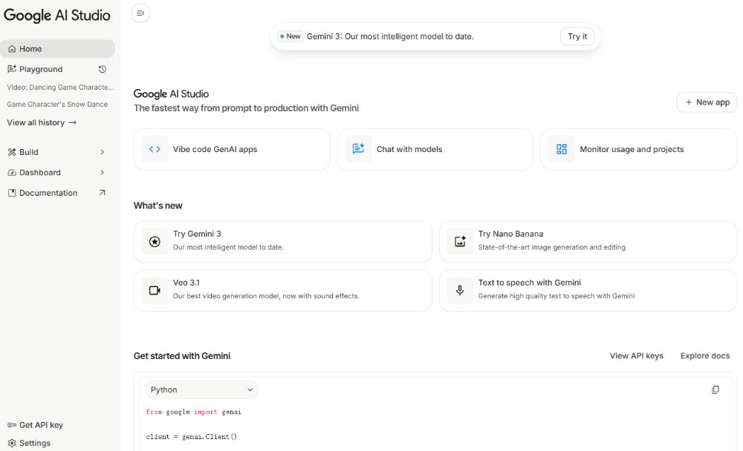Open Settings via the gear icon
The height and width of the screenshot is (451, 743).
pyautogui.click(x=10, y=443)
